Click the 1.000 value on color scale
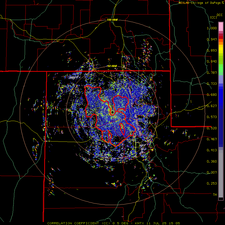The image size is (225, 225). click(212, 28)
